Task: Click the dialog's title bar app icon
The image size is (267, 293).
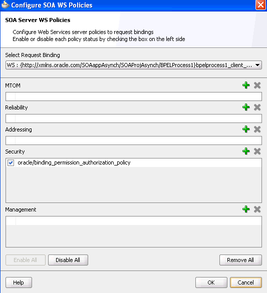Action: click(x=5, y=5)
